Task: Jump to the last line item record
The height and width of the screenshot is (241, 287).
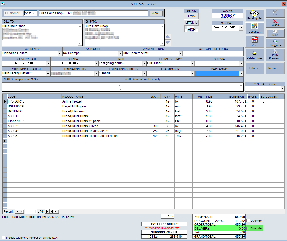Action: point(52,211)
